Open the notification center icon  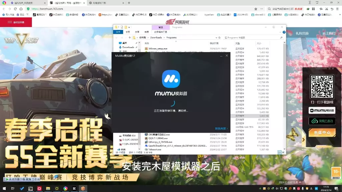tap(337, 189)
